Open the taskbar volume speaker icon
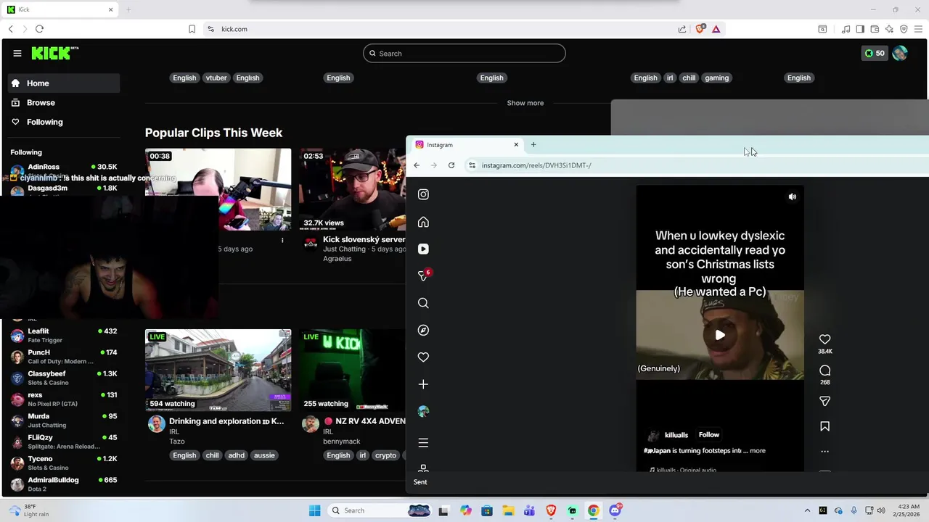The image size is (929, 522). tap(882, 510)
